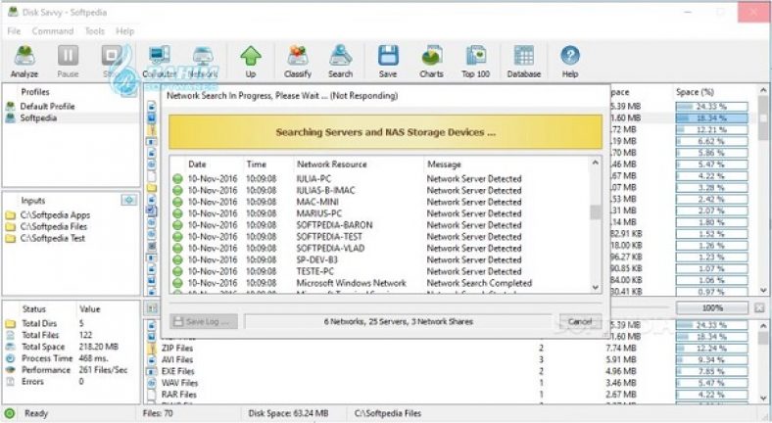Image resolution: width=772 pixels, height=423 pixels.
Task: Select the Default Profile entry
Action: pyautogui.click(x=47, y=107)
